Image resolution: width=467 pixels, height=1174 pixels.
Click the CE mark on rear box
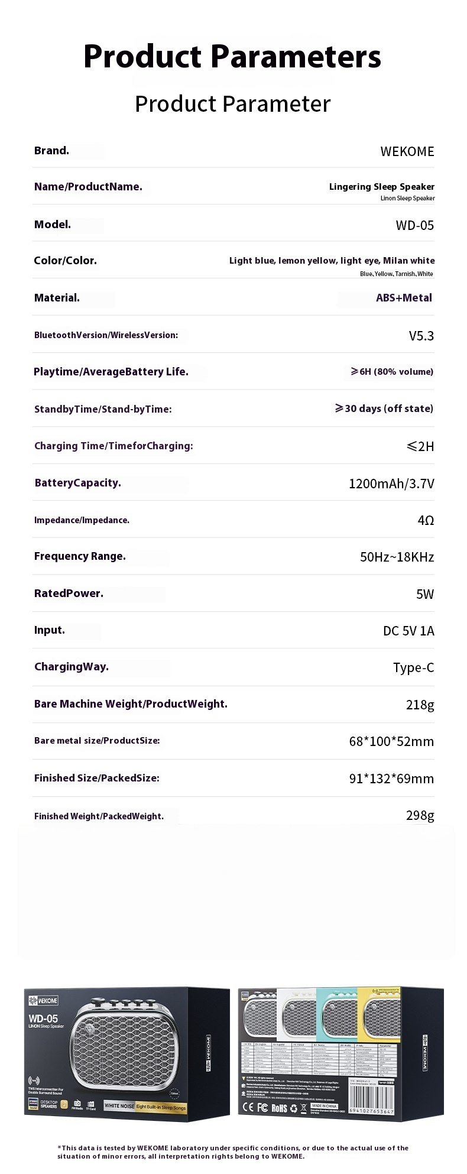[x=248, y=1107]
